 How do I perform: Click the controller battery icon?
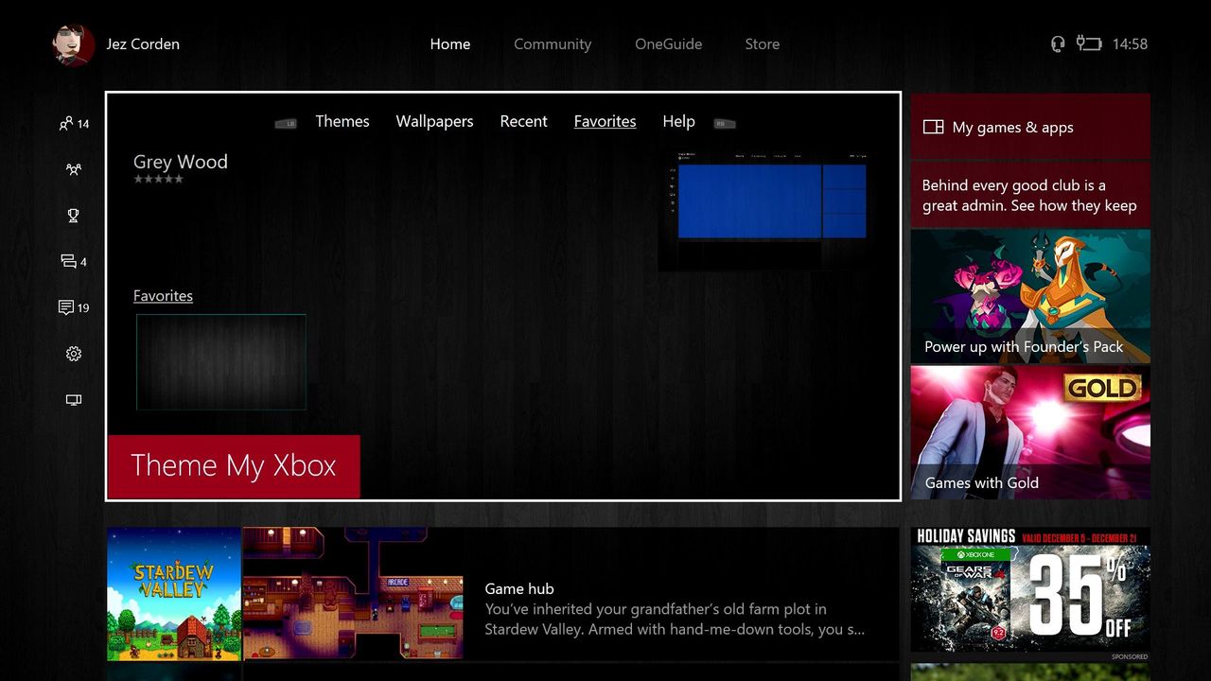pyautogui.click(x=1089, y=44)
